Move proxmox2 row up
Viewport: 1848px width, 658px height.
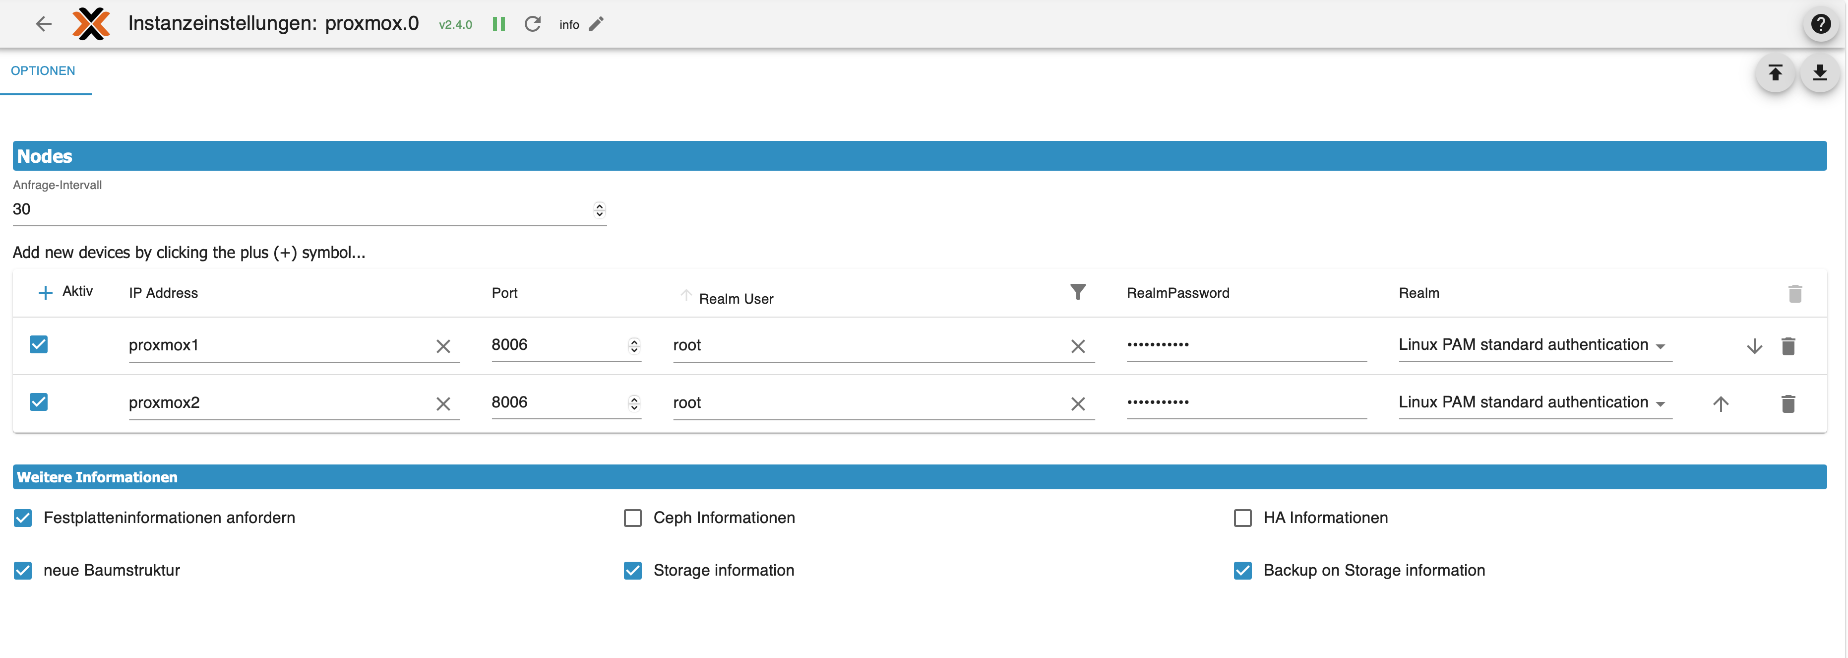[x=1721, y=404]
